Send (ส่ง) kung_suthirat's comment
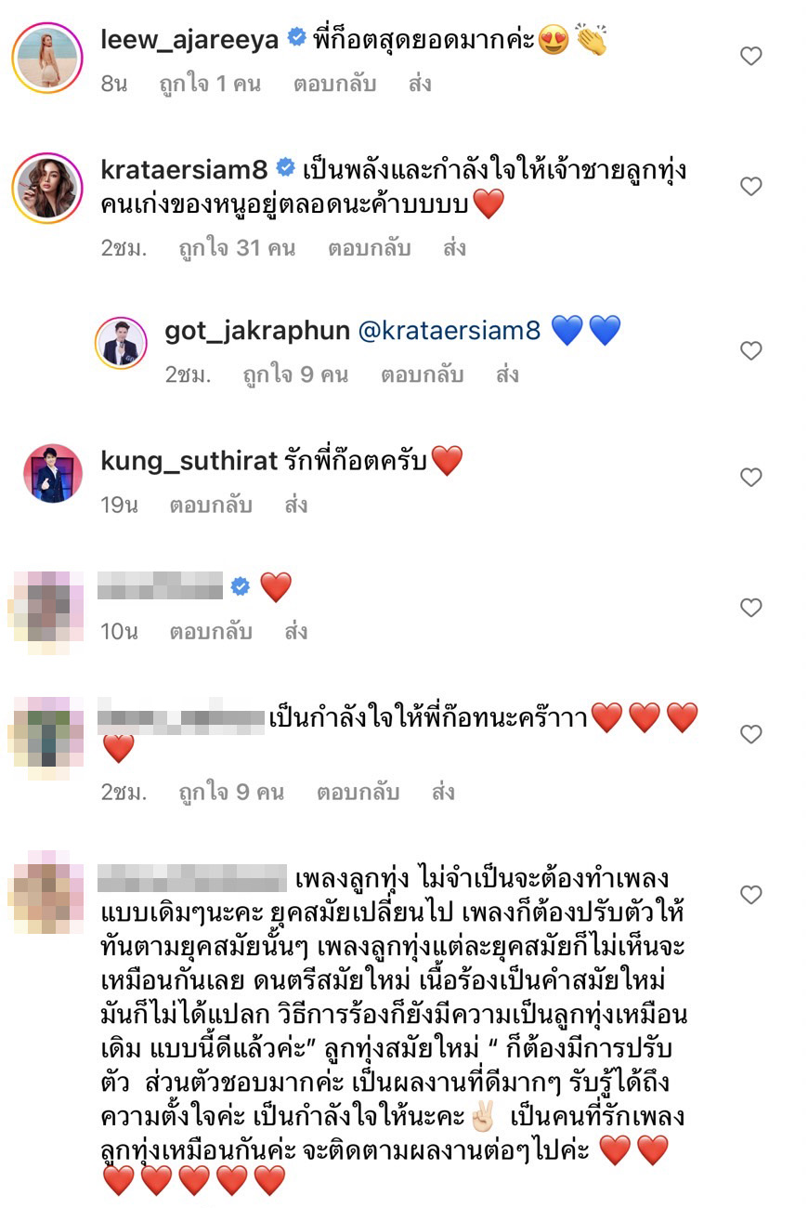This screenshot has height=1208, width=808. [295, 506]
